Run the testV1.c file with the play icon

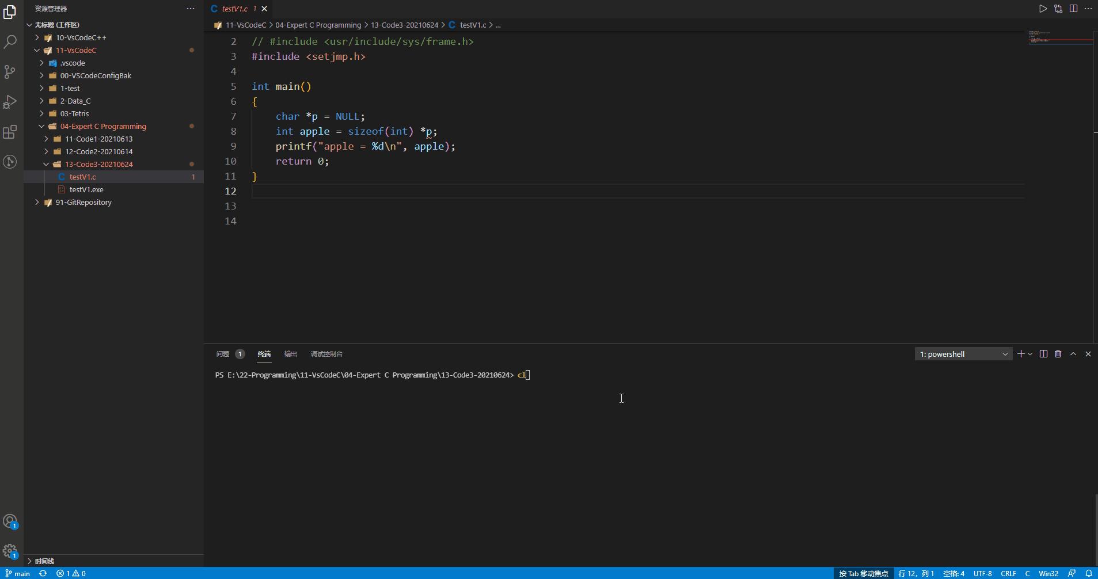[x=1042, y=9]
